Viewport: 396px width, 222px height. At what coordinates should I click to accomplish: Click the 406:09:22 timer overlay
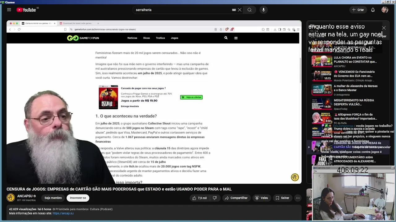point(352,170)
